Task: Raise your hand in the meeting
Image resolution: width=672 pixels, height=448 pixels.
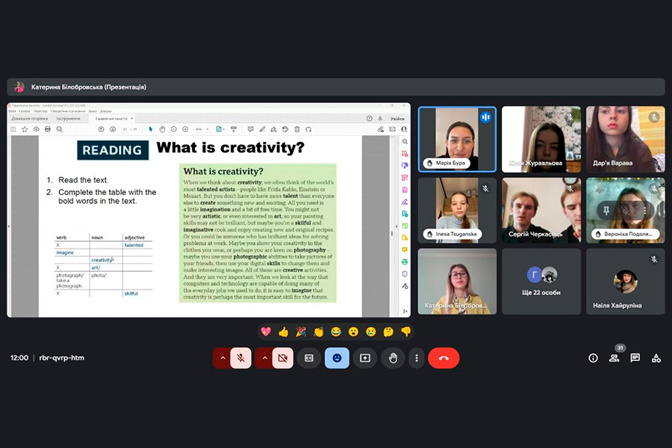Action: (x=393, y=358)
